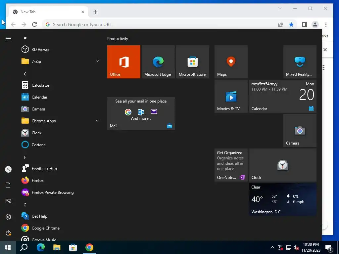Click the muted volume tray icon
This screenshot has width=339, height=254.
point(296,247)
